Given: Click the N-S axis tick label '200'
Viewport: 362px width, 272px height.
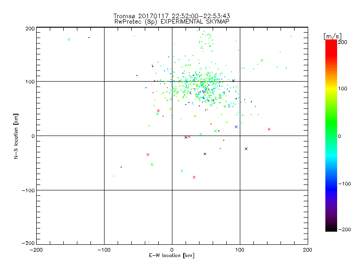Looking at the screenshot, I should click(x=30, y=29).
